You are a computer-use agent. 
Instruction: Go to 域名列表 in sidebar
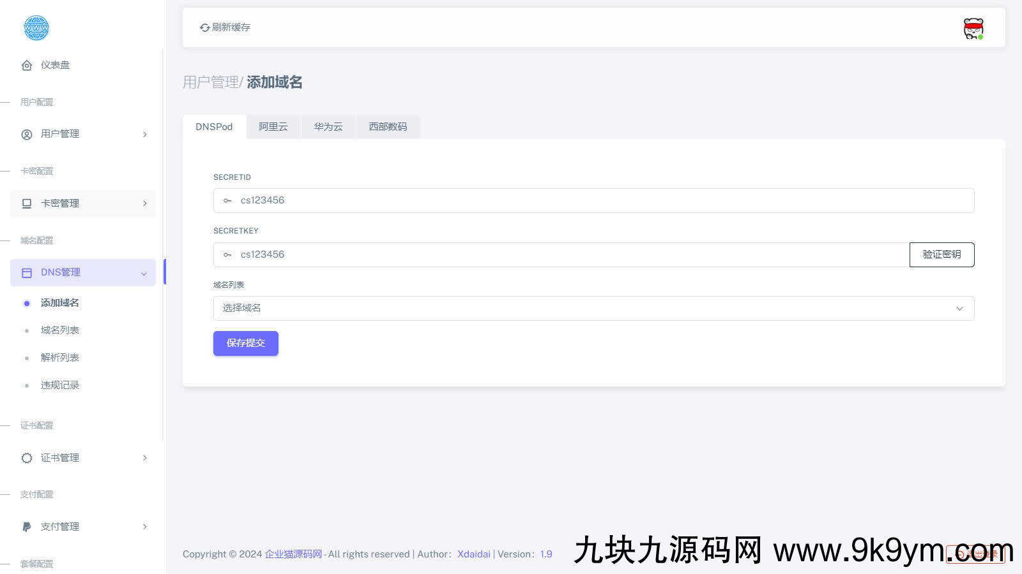click(60, 330)
